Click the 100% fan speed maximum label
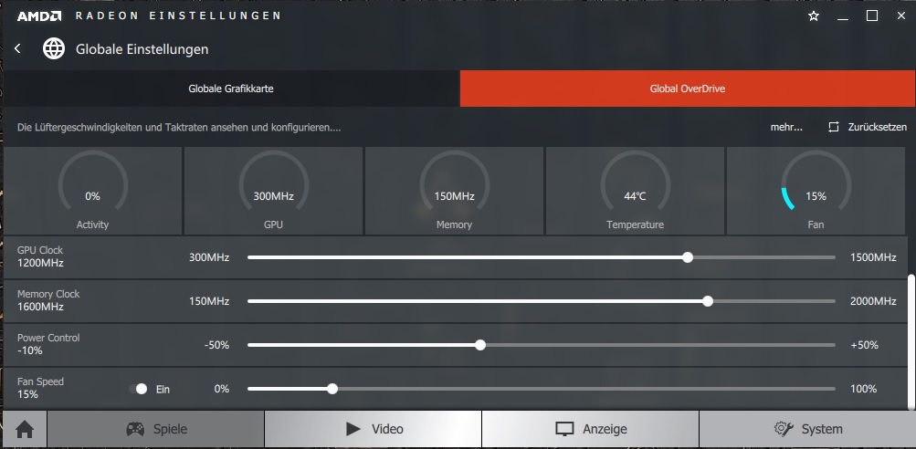 point(863,389)
